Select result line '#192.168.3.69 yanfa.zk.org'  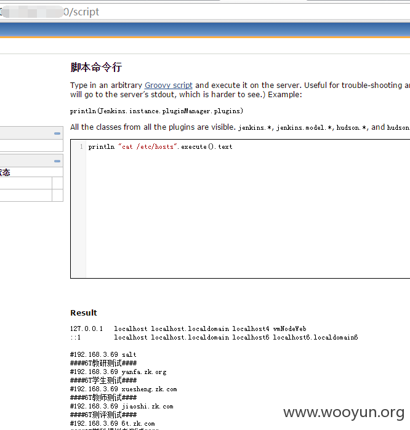[118, 372]
